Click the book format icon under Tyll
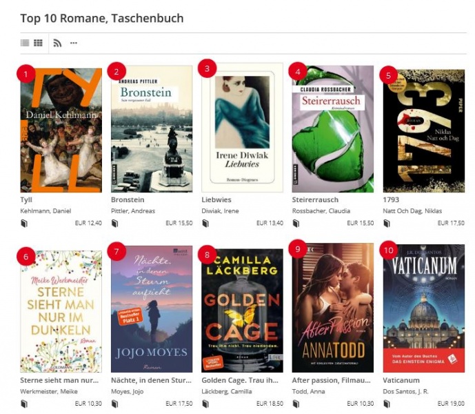475x414 pixels. coord(24,224)
